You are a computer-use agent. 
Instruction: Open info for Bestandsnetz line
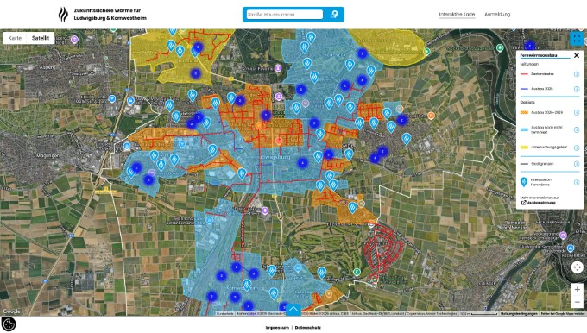click(x=577, y=74)
